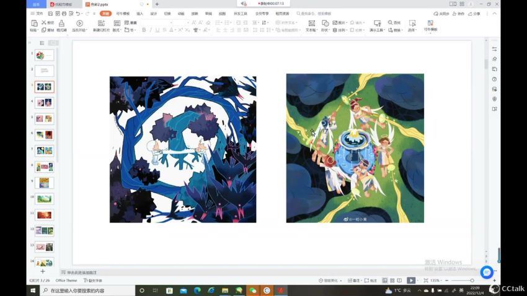The height and width of the screenshot is (296, 527).
Task: Click the Find magnifier icon
Action: click(x=390, y=22)
